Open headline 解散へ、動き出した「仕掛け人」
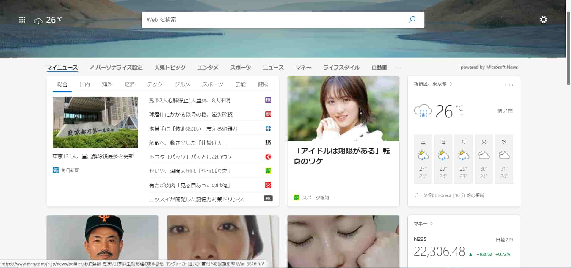571x268 pixels. pyautogui.click(x=188, y=143)
